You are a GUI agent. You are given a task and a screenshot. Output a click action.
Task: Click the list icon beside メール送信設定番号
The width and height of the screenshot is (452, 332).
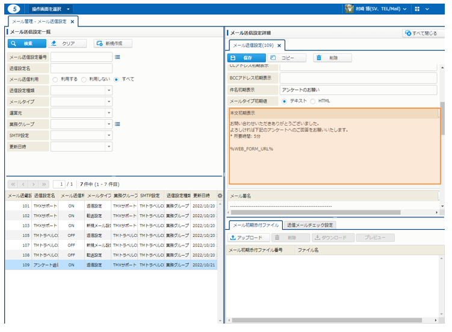click(x=118, y=57)
